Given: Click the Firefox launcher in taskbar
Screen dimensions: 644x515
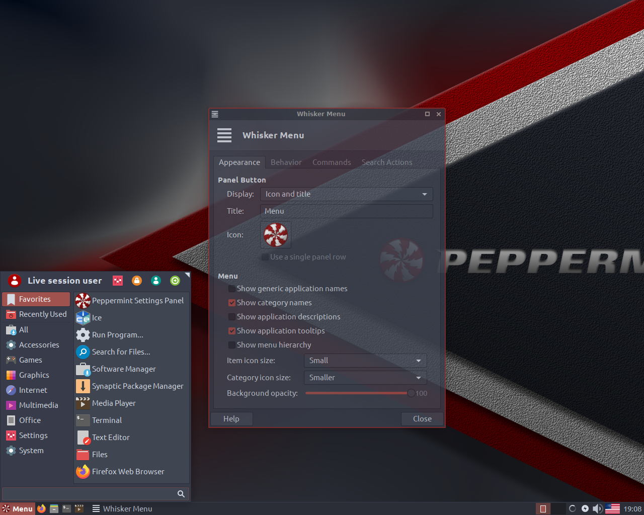Looking at the screenshot, I should (x=41, y=508).
